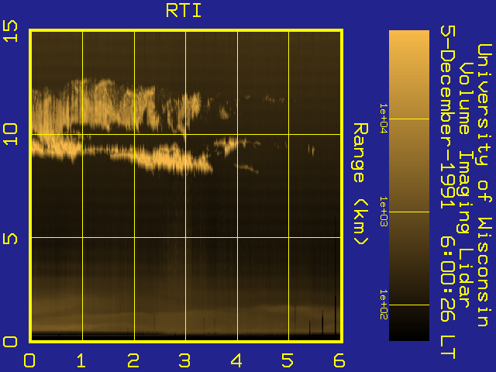Click the 6:00:26 LT time text

pyautogui.click(x=448, y=298)
